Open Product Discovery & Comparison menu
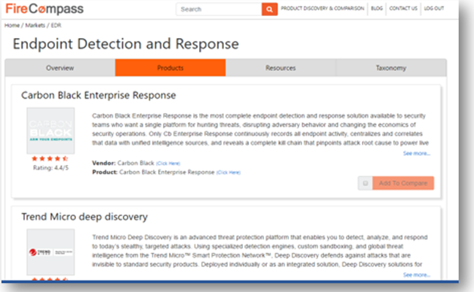This screenshot has height=292, width=474. click(x=323, y=9)
